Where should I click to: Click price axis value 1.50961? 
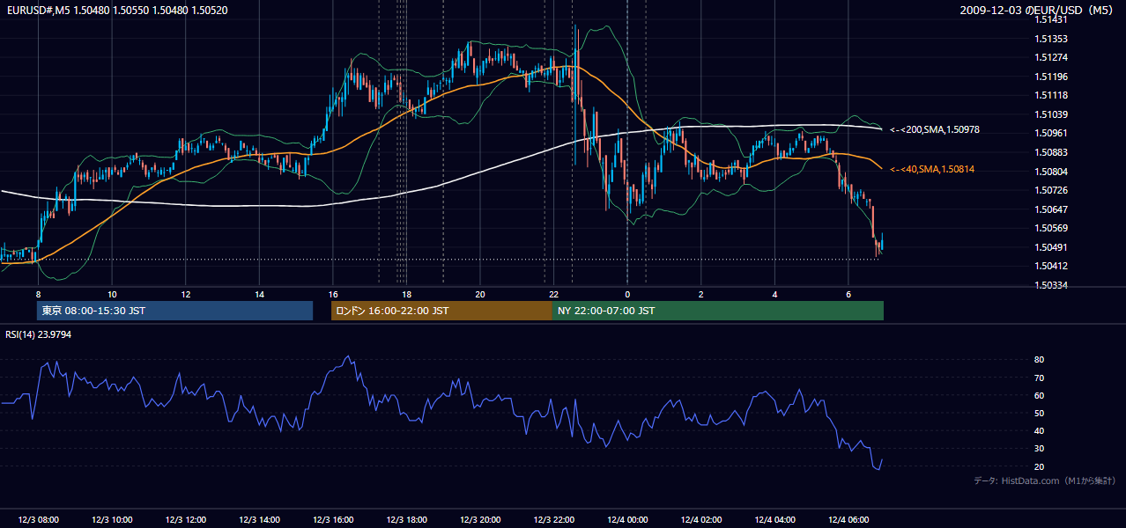coord(1051,134)
